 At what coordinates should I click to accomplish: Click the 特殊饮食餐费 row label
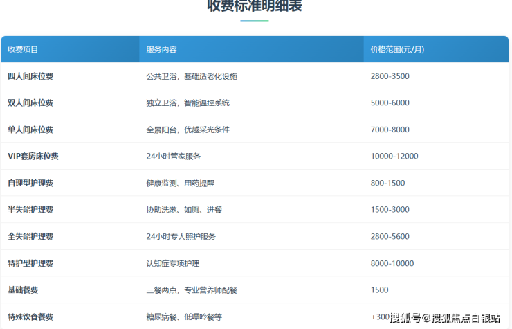point(30,317)
